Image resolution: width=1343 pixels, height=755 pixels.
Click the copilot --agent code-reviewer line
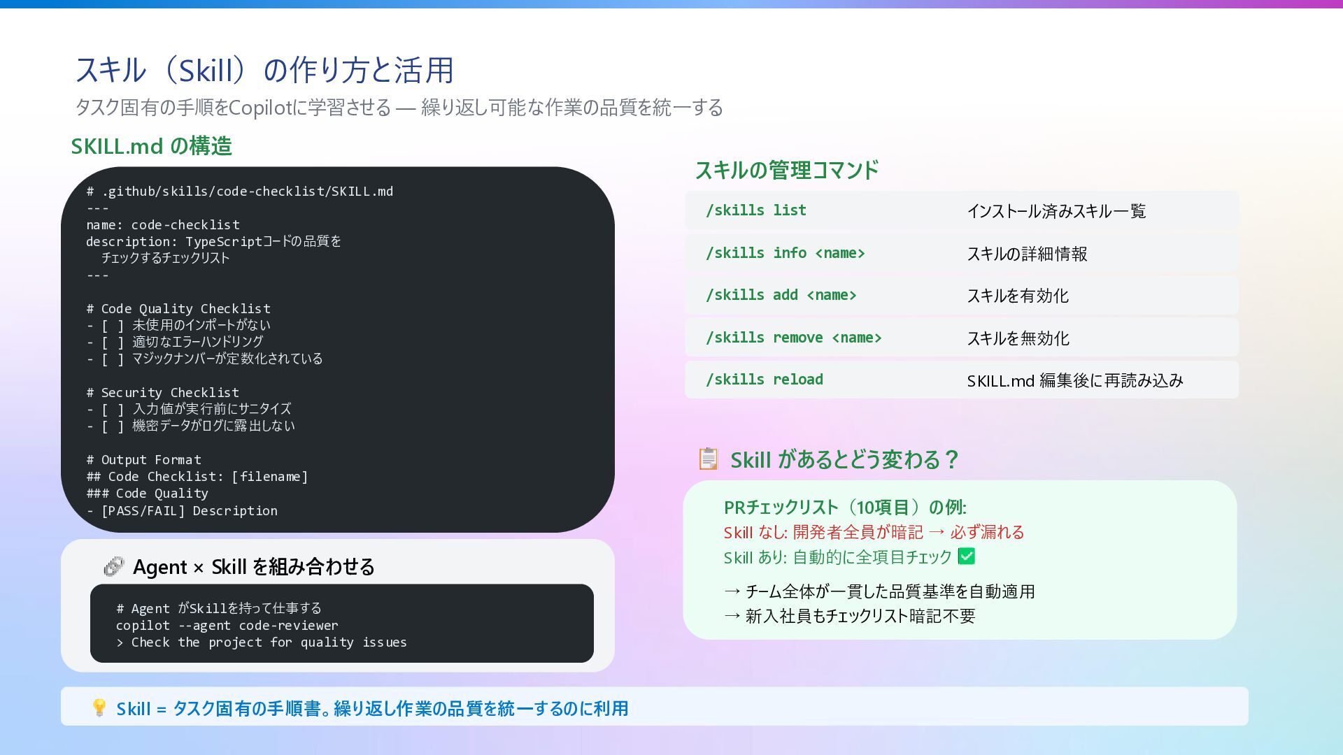point(227,626)
